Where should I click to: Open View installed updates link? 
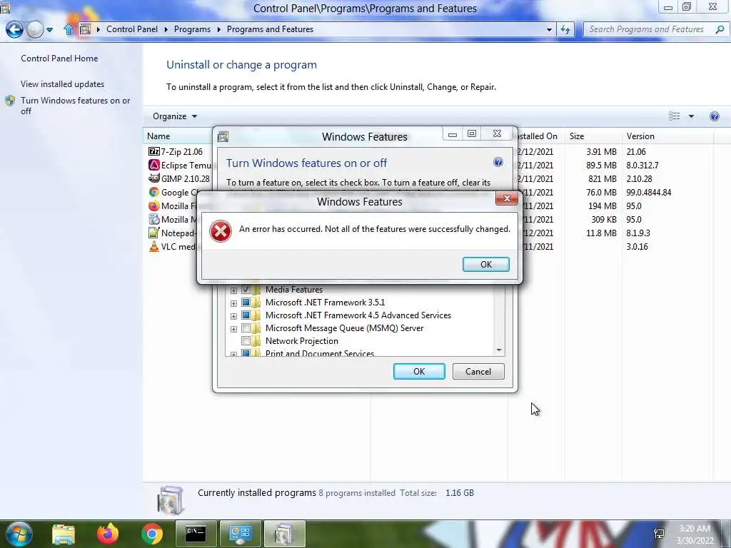(x=63, y=84)
